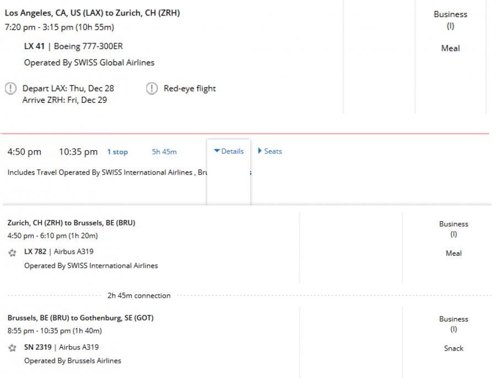Click the 2h 45m connection label
This screenshot has width=496, height=378.
tap(139, 295)
